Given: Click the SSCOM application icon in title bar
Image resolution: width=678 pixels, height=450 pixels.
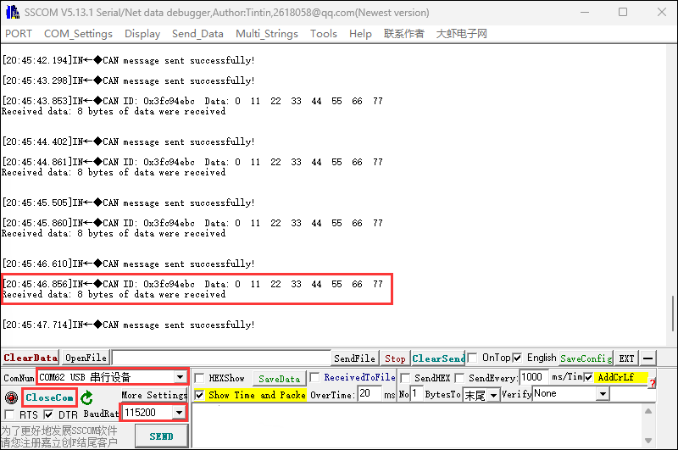Looking at the screenshot, I should click(x=13, y=12).
